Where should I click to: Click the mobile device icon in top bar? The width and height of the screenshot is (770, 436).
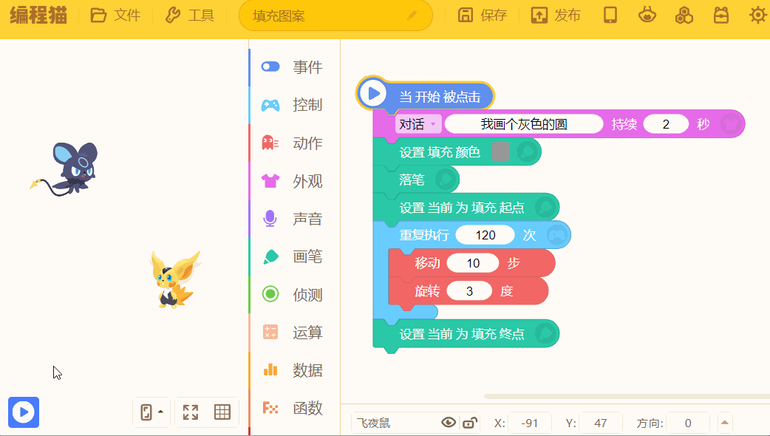pos(610,16)
